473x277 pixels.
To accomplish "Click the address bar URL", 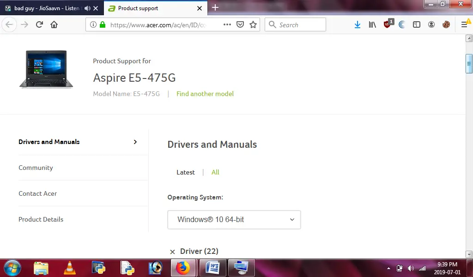I will [x=158, y=25].
